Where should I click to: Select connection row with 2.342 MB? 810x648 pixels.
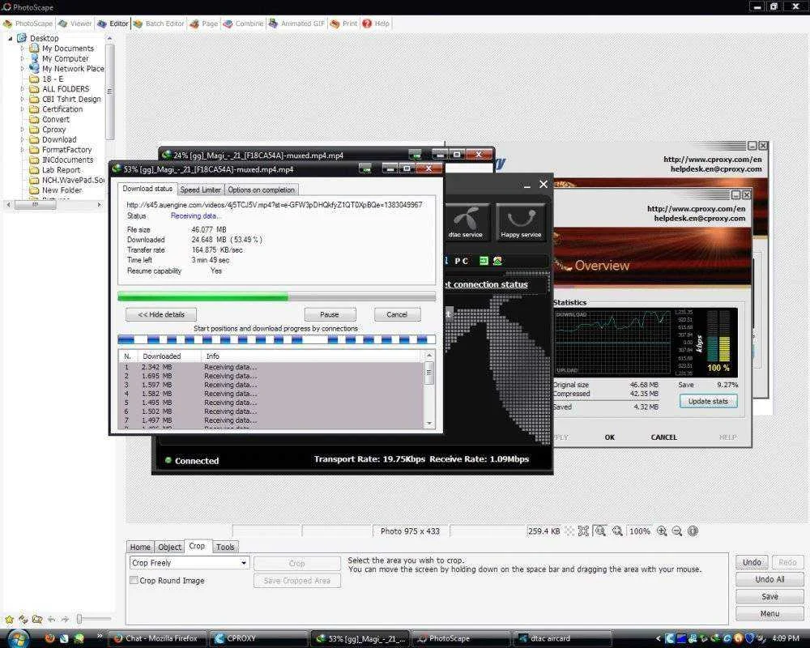271,367
